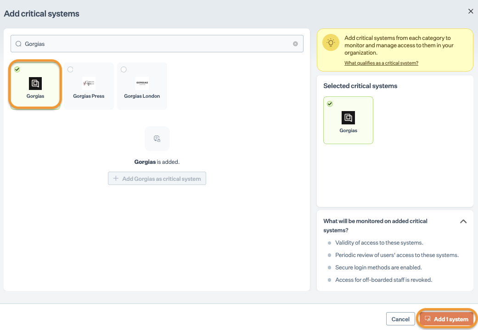Click the lightbulb tip icon
Viewport: 478px width, 330px height.
tap(331, 43)
